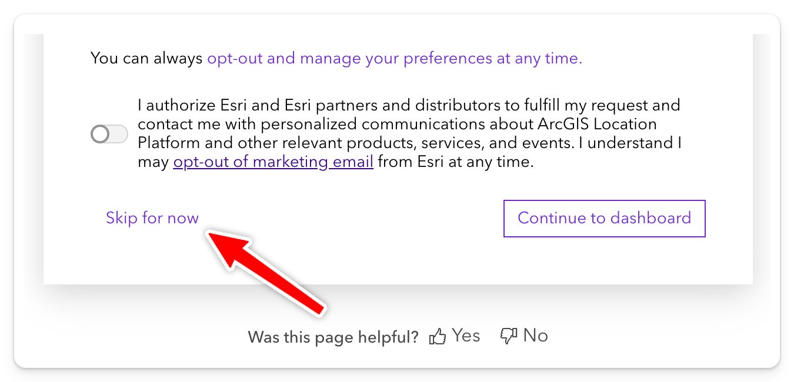Viewport: 794px width, 382px height.
Task: Click the thumbs-down icon
Action: click(509, 337)
